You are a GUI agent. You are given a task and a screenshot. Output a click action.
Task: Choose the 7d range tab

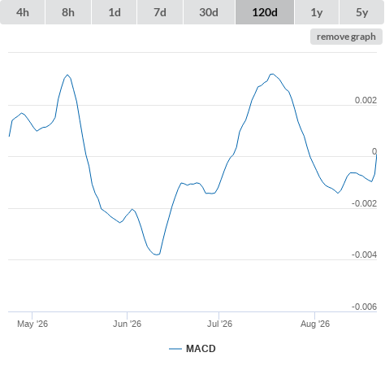(160, 12)
